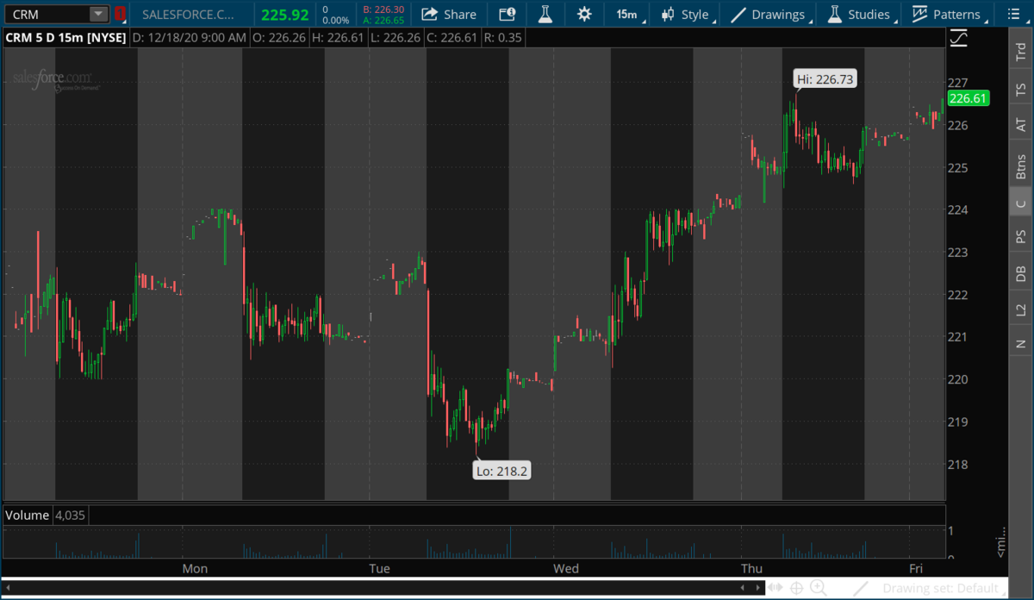Viewport: 1034px width, 600px height.
Task: Open the Style menu
Action: pyautogui.click(x=686, y=15)
